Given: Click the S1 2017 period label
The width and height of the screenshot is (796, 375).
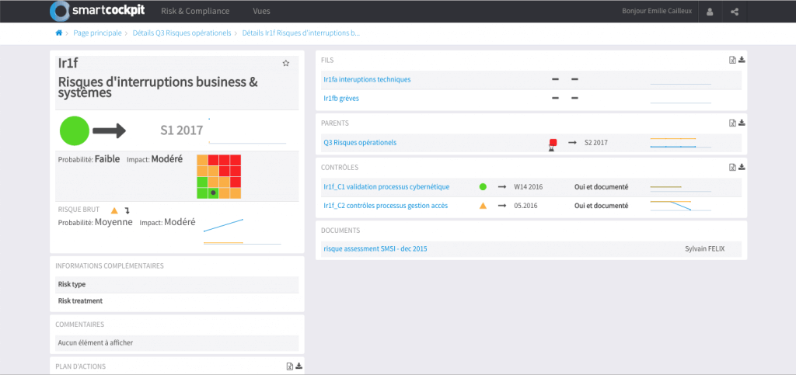Looking at the screenshot, I should (182, 130).
